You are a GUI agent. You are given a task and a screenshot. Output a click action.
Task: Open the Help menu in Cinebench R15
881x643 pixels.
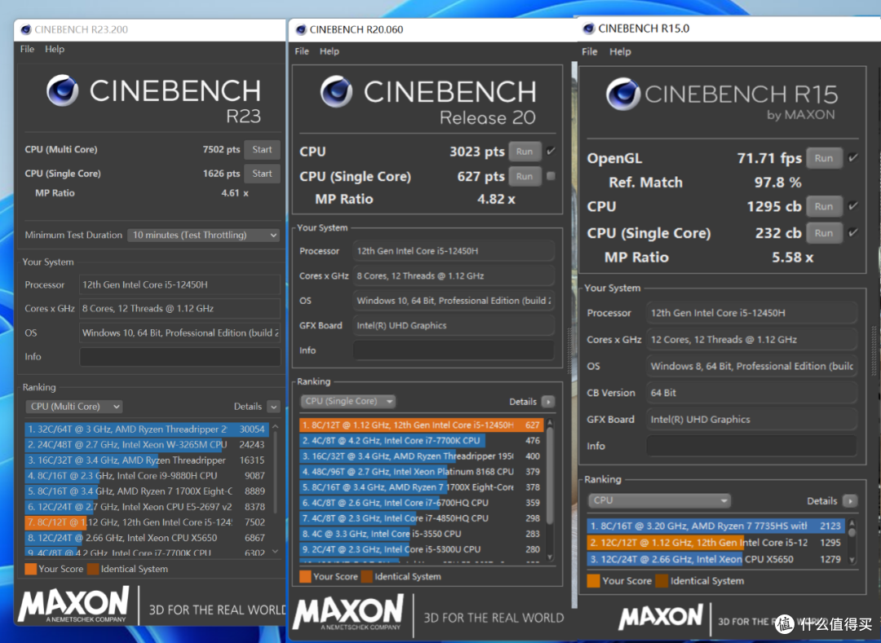(620, 51)
